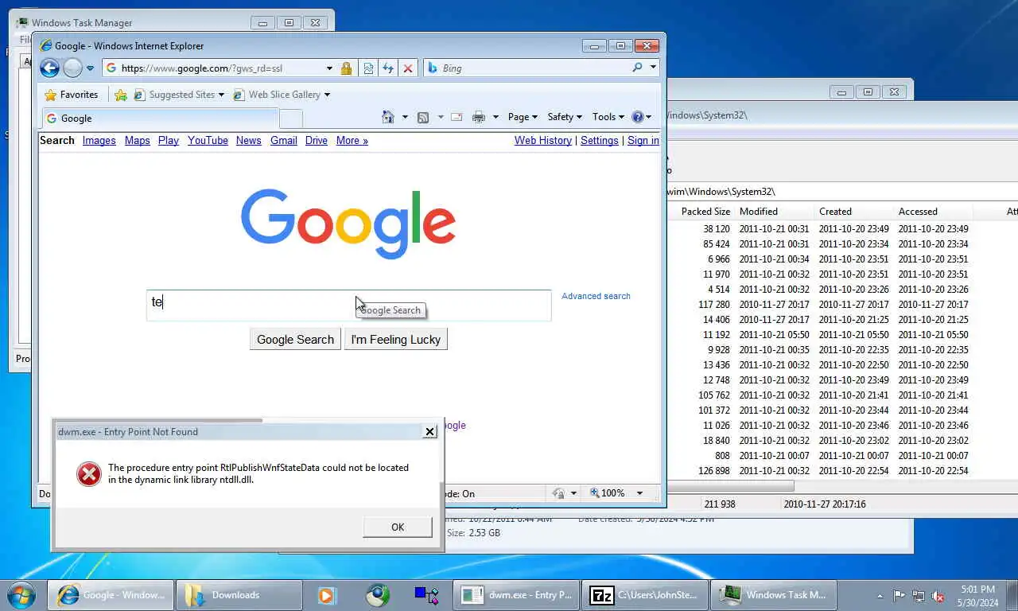Stop loading with the red X icon

pyautogui.click(x=408, y=68)
